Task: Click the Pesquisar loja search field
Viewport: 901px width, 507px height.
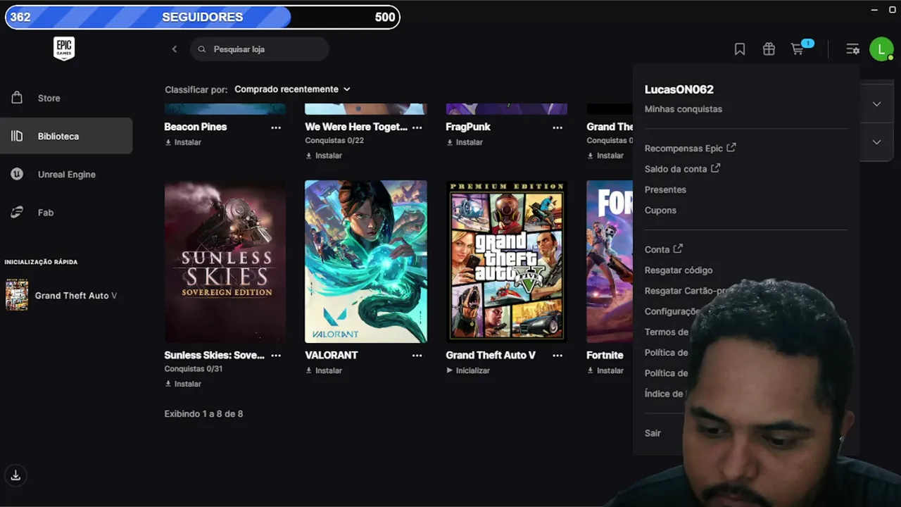Action: pyautogui.click(x=260, y=49)
